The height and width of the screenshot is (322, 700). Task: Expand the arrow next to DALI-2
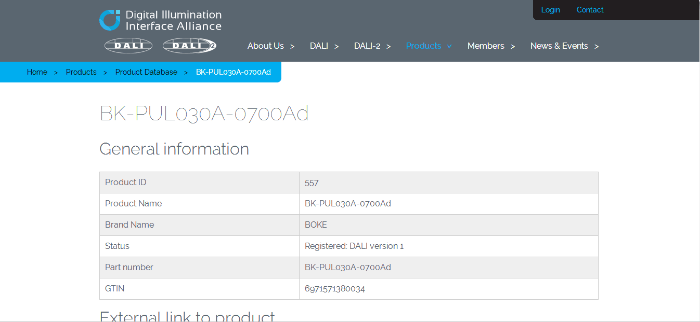pyautogui.click(x=388, y=46)
